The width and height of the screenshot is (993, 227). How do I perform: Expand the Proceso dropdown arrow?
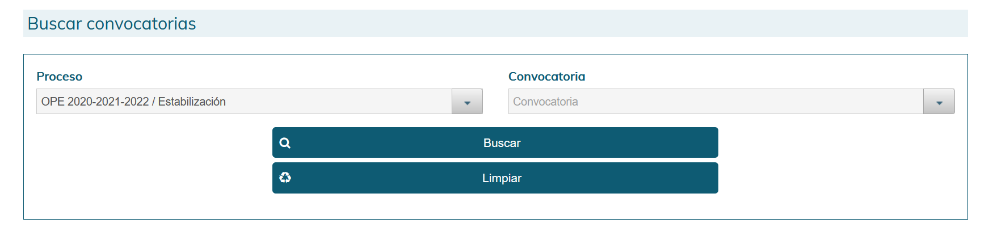pos(467,102)
